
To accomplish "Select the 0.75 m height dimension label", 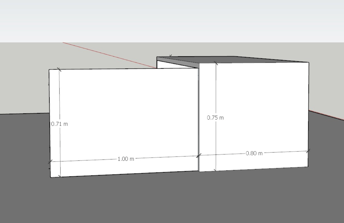I will tap(215, 118).
